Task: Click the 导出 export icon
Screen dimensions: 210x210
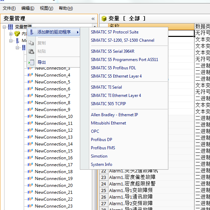Action: click(31, 62)
